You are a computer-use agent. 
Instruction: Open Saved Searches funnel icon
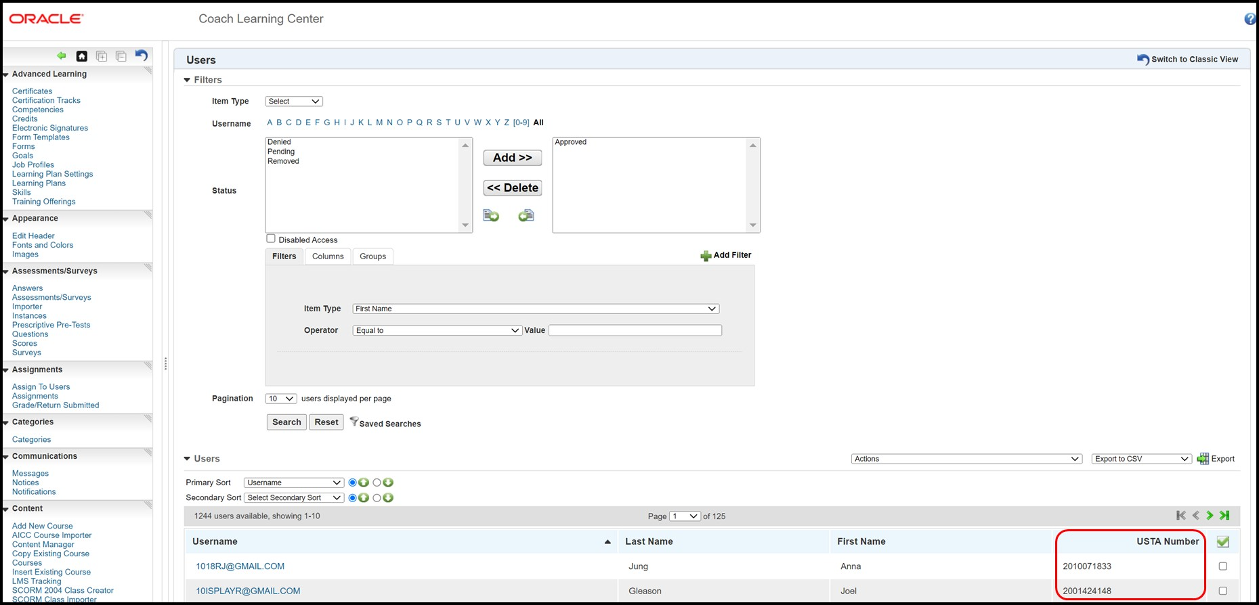(x=354, y=422)
